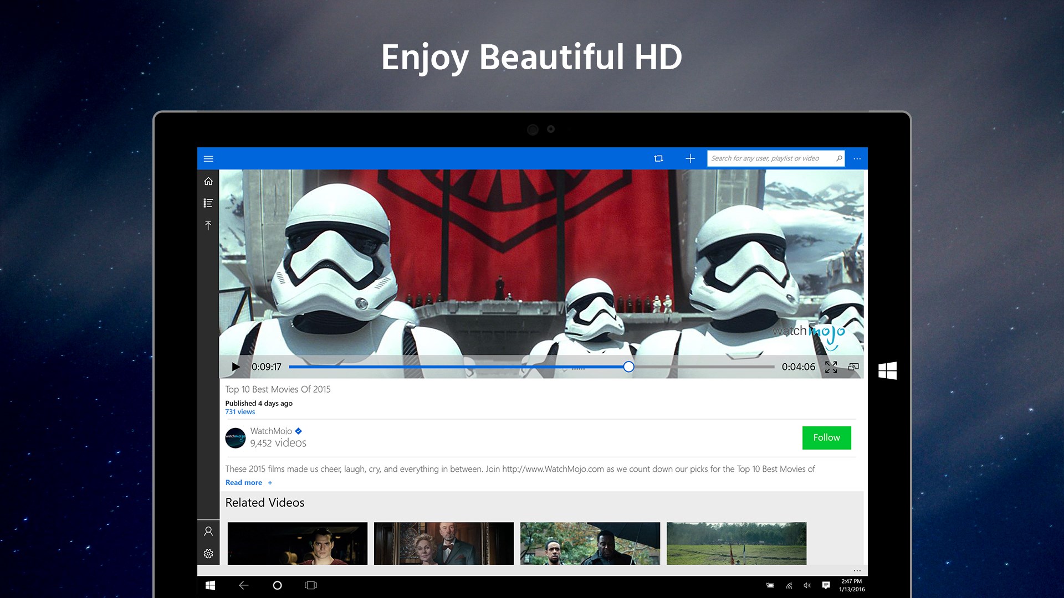1064x598 pixels.
Task: Open the ellipsis menu at the bottom right
Action: (857, 570)
